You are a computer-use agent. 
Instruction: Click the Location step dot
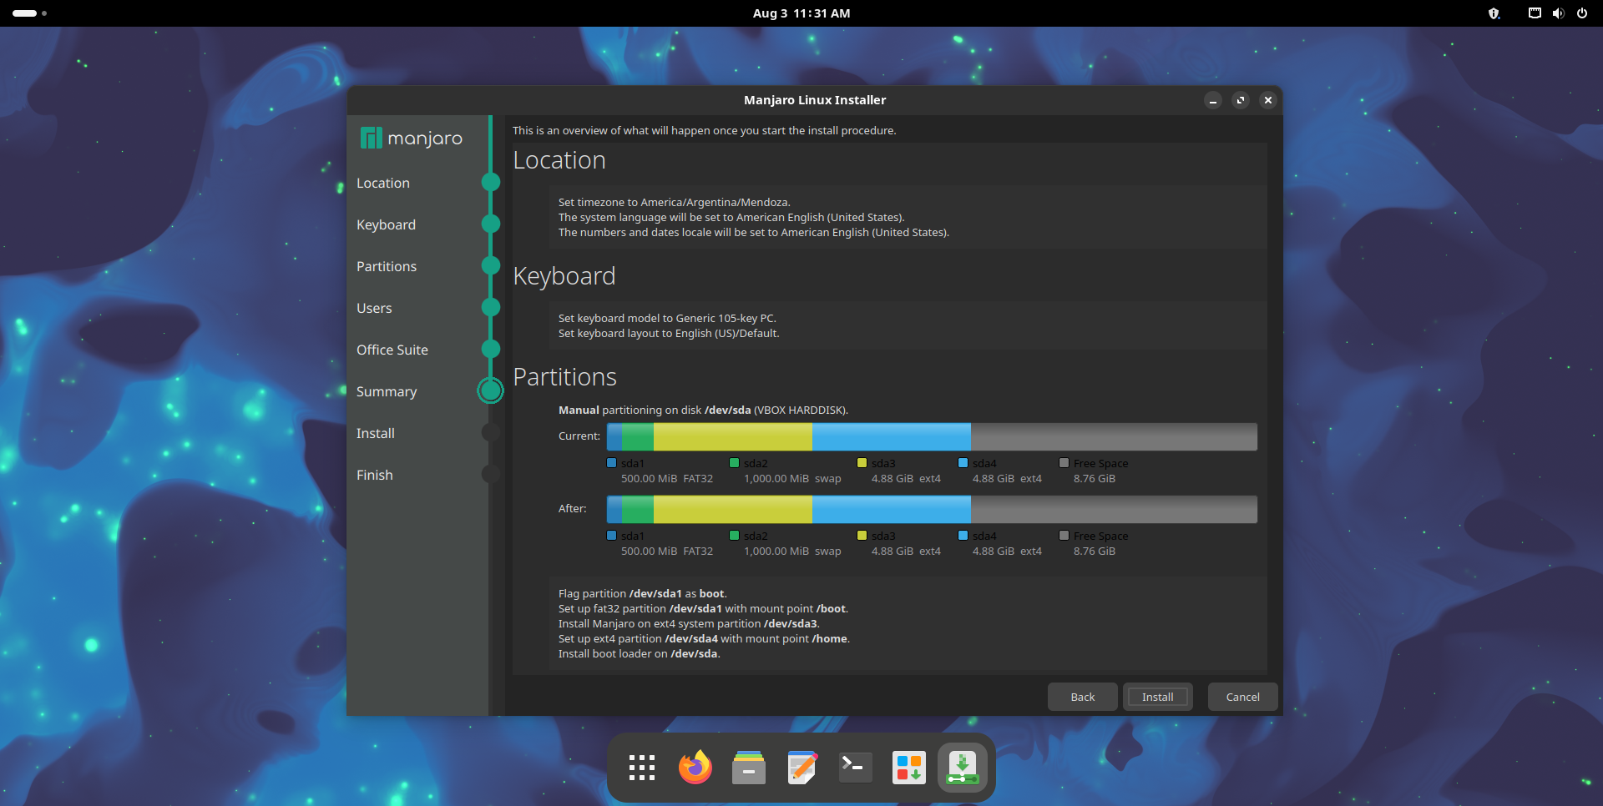[491, 182]
